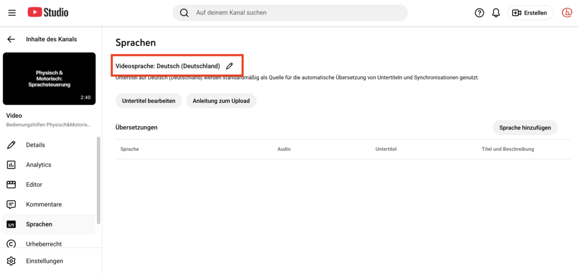This screenshot has width=578, height=273.
Task: Open the channel account avatar
Action: 567,12
